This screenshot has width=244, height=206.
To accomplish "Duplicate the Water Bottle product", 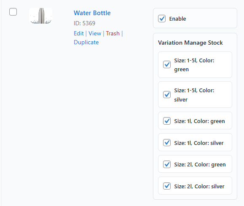I will (x=86, y=42).
